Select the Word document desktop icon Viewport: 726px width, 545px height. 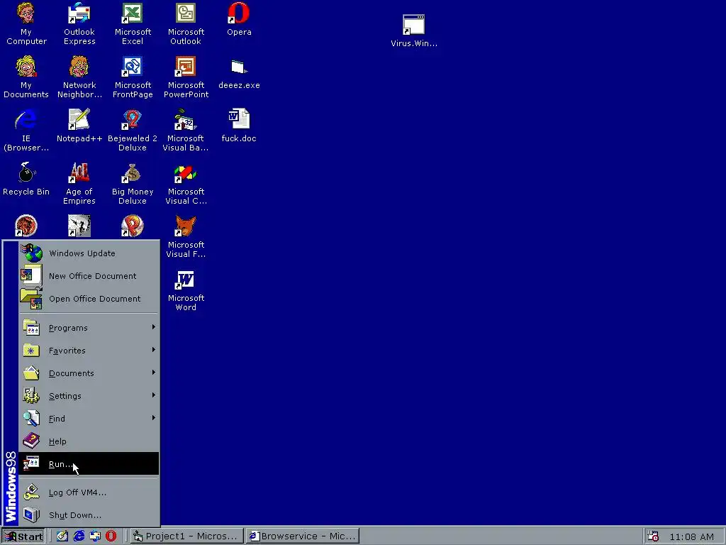click(x=239, y=125)
